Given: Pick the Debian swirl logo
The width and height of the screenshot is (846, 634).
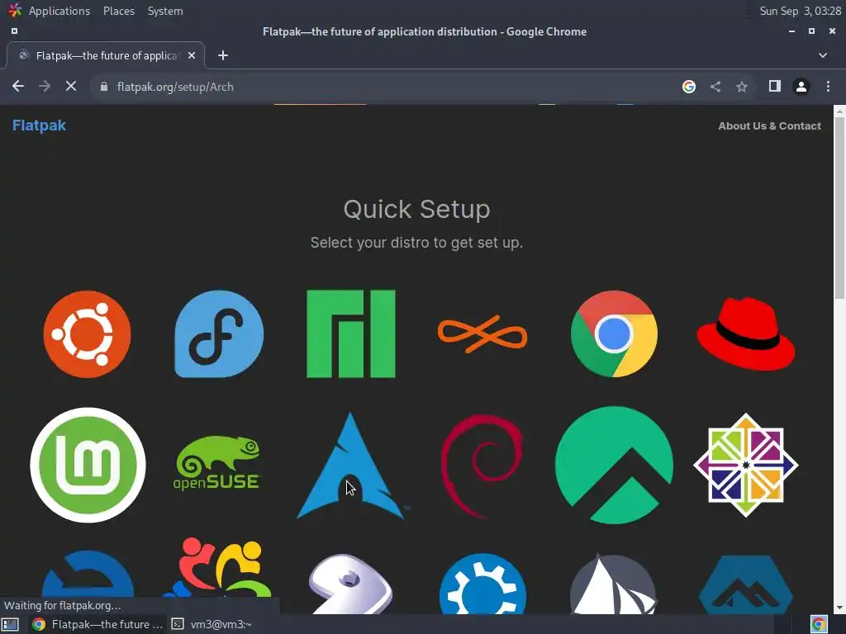Looking at the screenshot, I should click(x=482, y=466).
